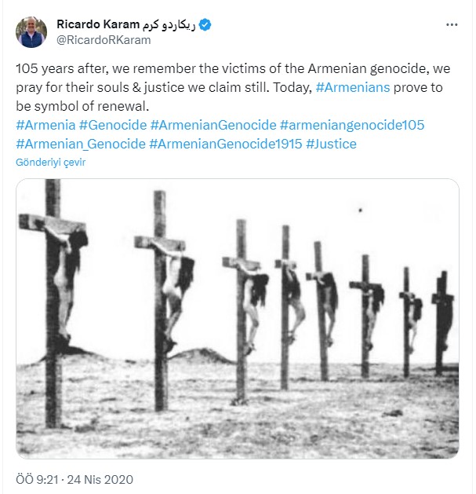Click the #Justice hashtag

331,144
